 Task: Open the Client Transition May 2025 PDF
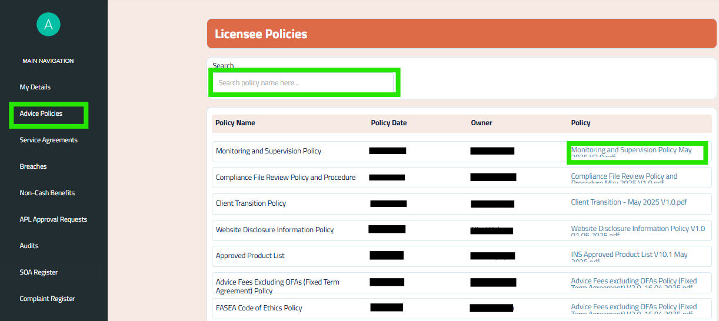(x=629, y=202)
